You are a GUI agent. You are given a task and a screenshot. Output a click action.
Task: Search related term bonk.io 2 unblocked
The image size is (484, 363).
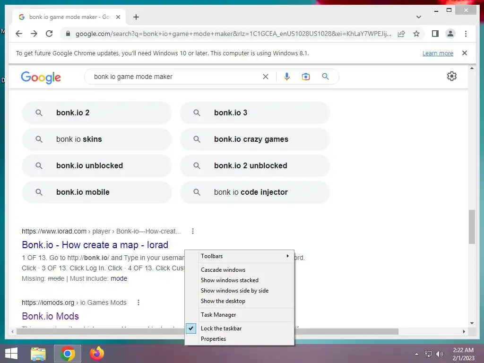click(x=255, y=166)
